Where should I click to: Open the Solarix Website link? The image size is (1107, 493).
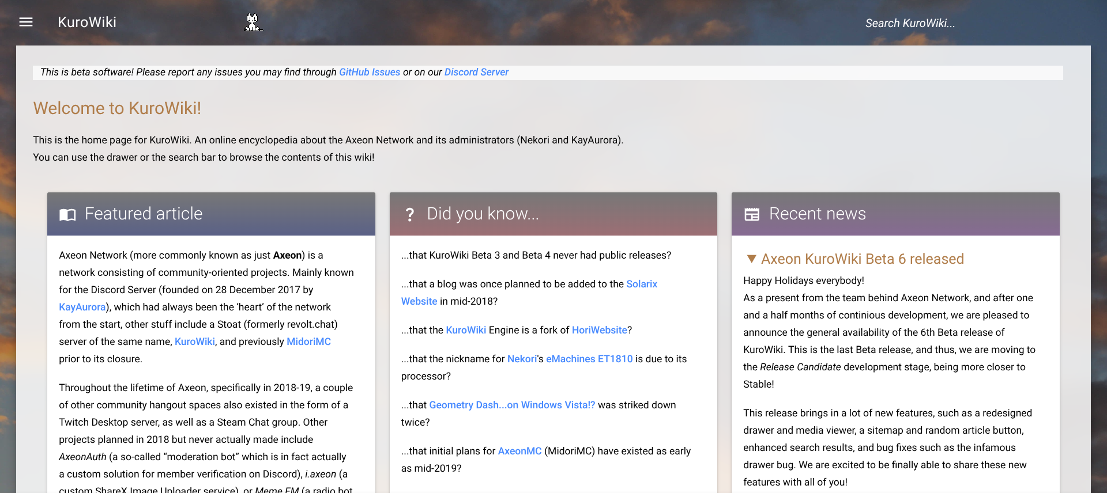click(x=529, y=293)
